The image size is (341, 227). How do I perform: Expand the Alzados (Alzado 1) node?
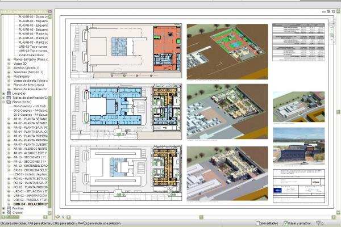click(x=9, y=68)
